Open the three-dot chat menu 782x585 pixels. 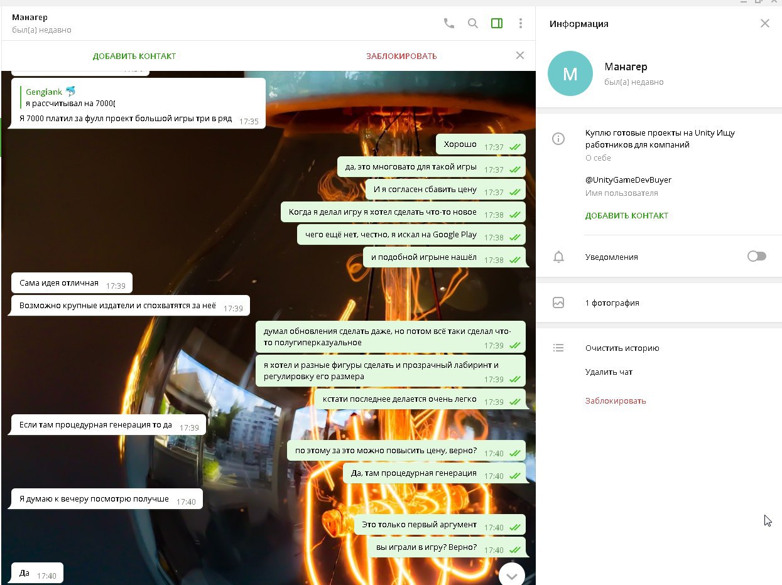click(521, 23)
